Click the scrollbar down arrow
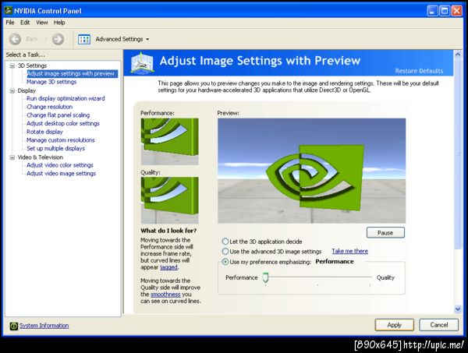This screenshot has width=468, height=353. tap(458, 309)
